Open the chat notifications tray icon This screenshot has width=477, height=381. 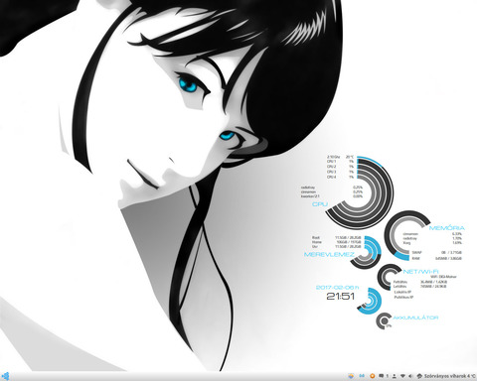(382, 376)
